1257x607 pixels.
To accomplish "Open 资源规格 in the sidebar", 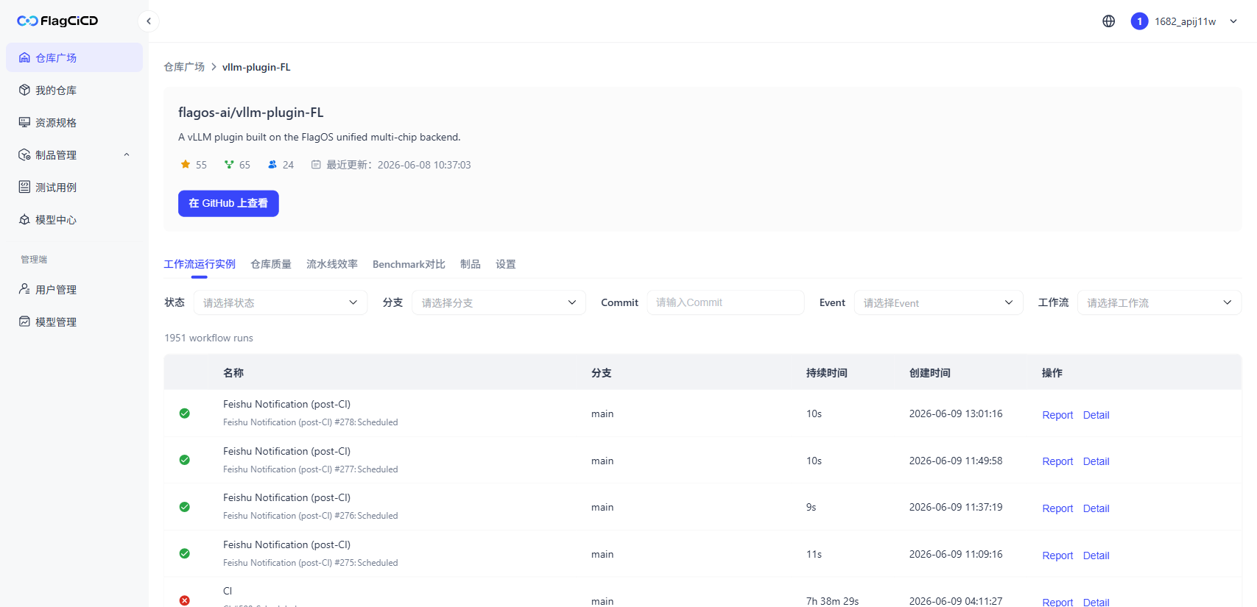I will click(74, 122).
